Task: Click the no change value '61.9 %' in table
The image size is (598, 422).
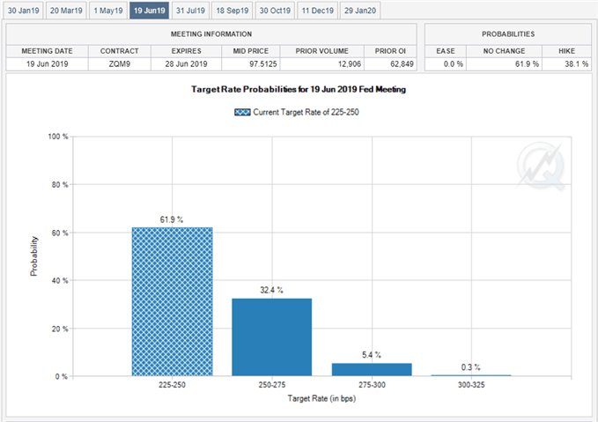Action: click(527, 64)
